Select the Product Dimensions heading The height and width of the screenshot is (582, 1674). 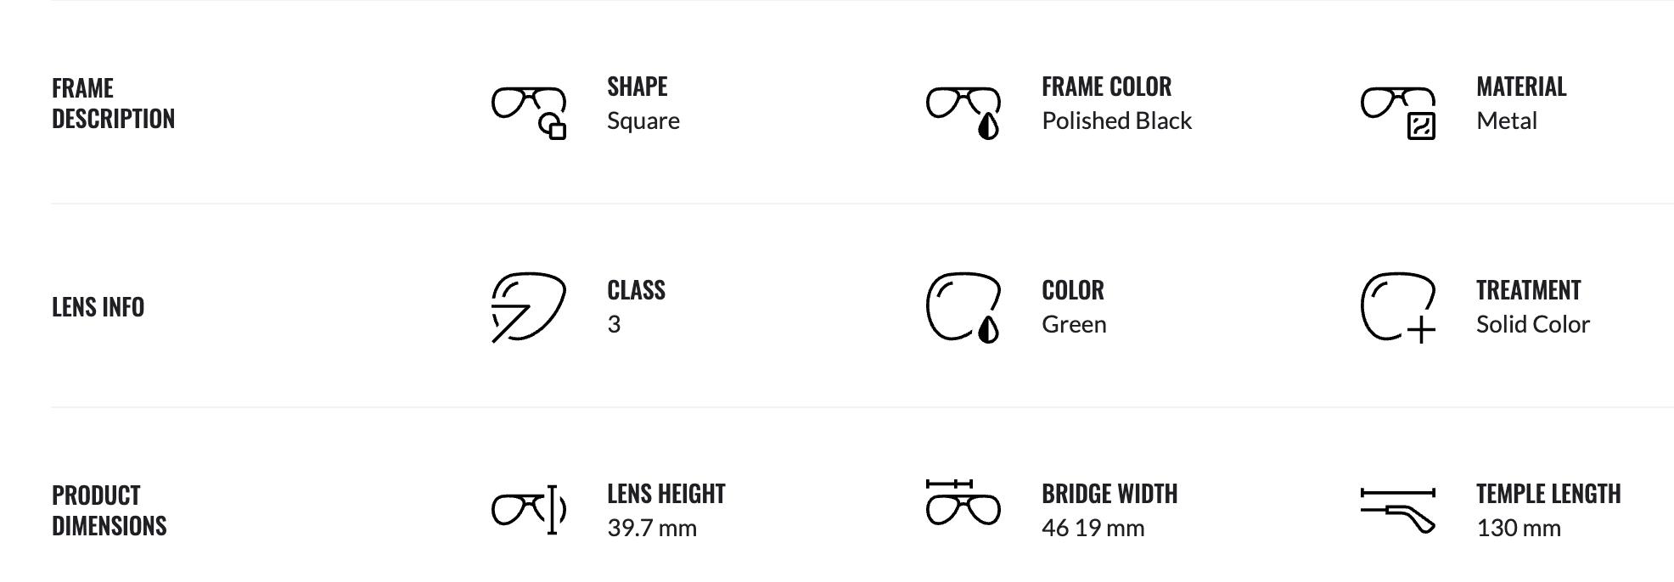pyautogui.click(x=109, y=511)
